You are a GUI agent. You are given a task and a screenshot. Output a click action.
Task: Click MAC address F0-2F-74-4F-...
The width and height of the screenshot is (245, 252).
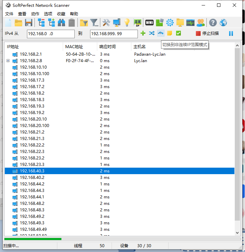80,61
